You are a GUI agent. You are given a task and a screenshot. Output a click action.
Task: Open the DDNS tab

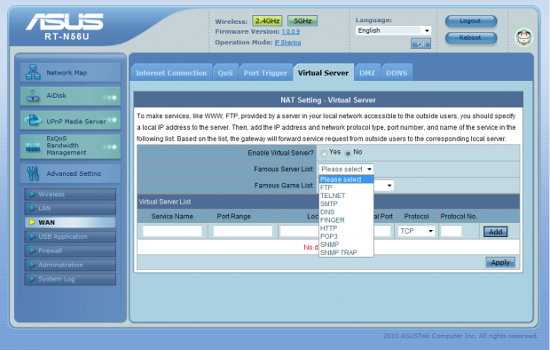click(397, 73)
